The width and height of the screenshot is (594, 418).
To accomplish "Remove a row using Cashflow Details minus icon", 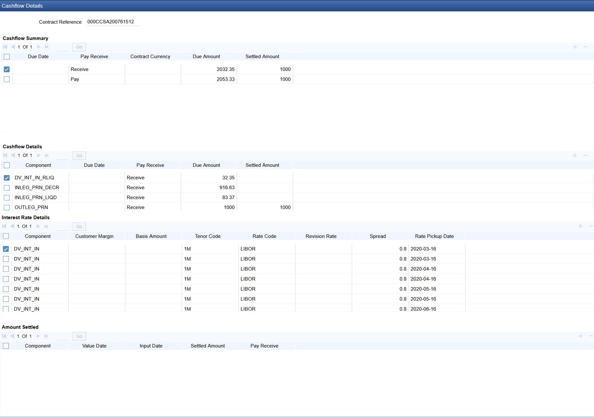I will (x=585, y=155).
